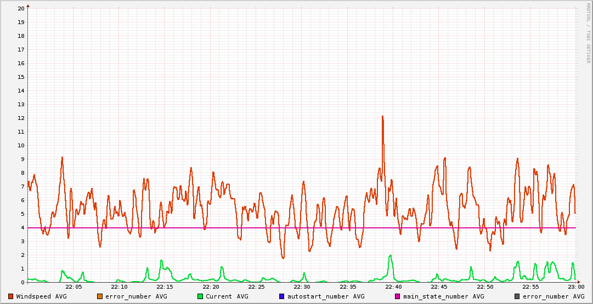Click the value 20 on the Y-axis
Viewport: 593px width, 304px height.
pos(21,9)
